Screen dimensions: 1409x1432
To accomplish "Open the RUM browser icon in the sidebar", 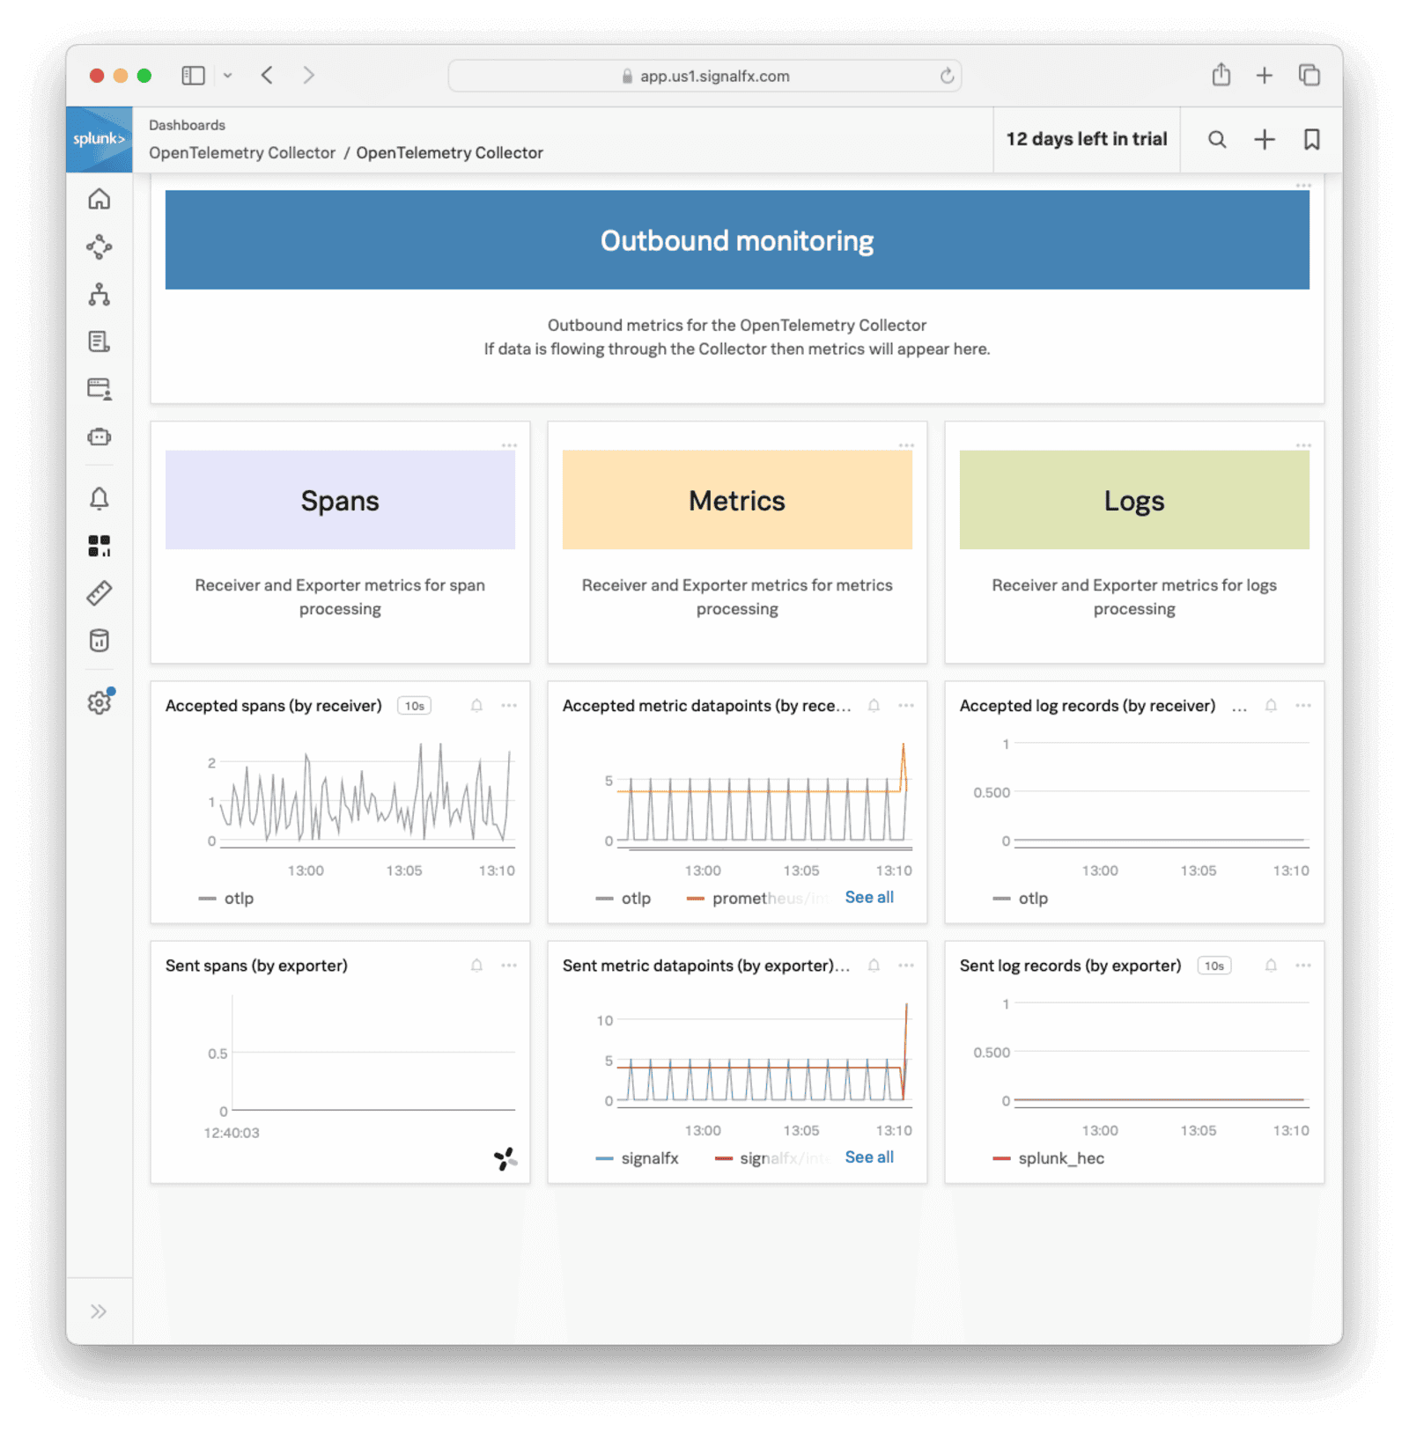I will click(99, 389).
